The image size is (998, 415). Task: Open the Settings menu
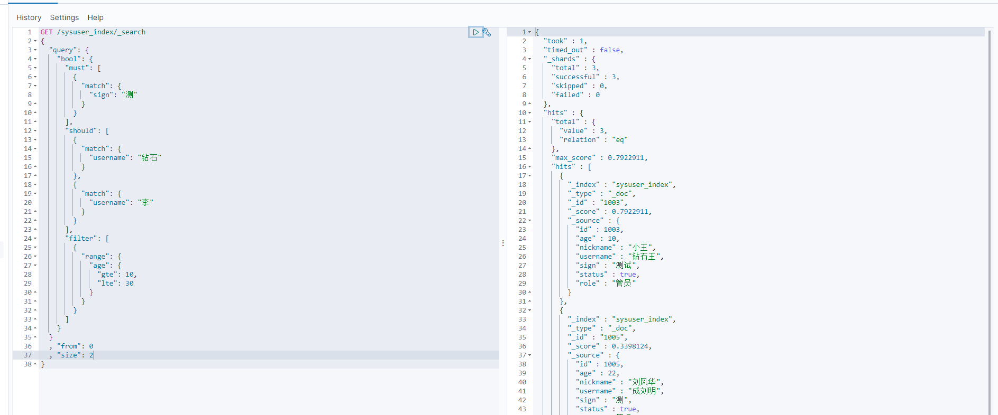65,17
